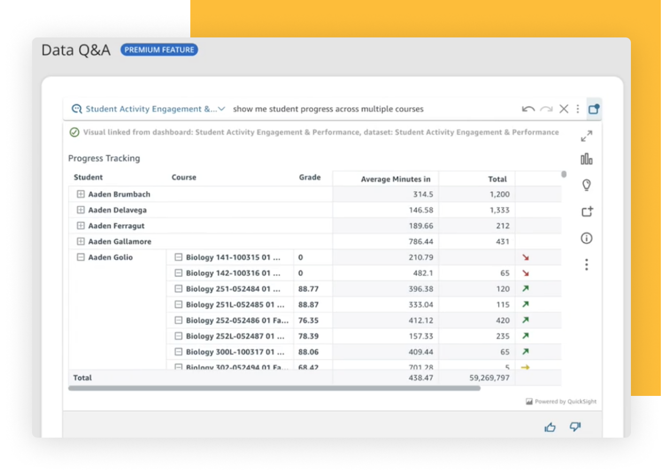Image resolution: width=663 pixels, height=474 pixels.
Task: Click the 786.44 average minutes cell
Action: (421, 242)
